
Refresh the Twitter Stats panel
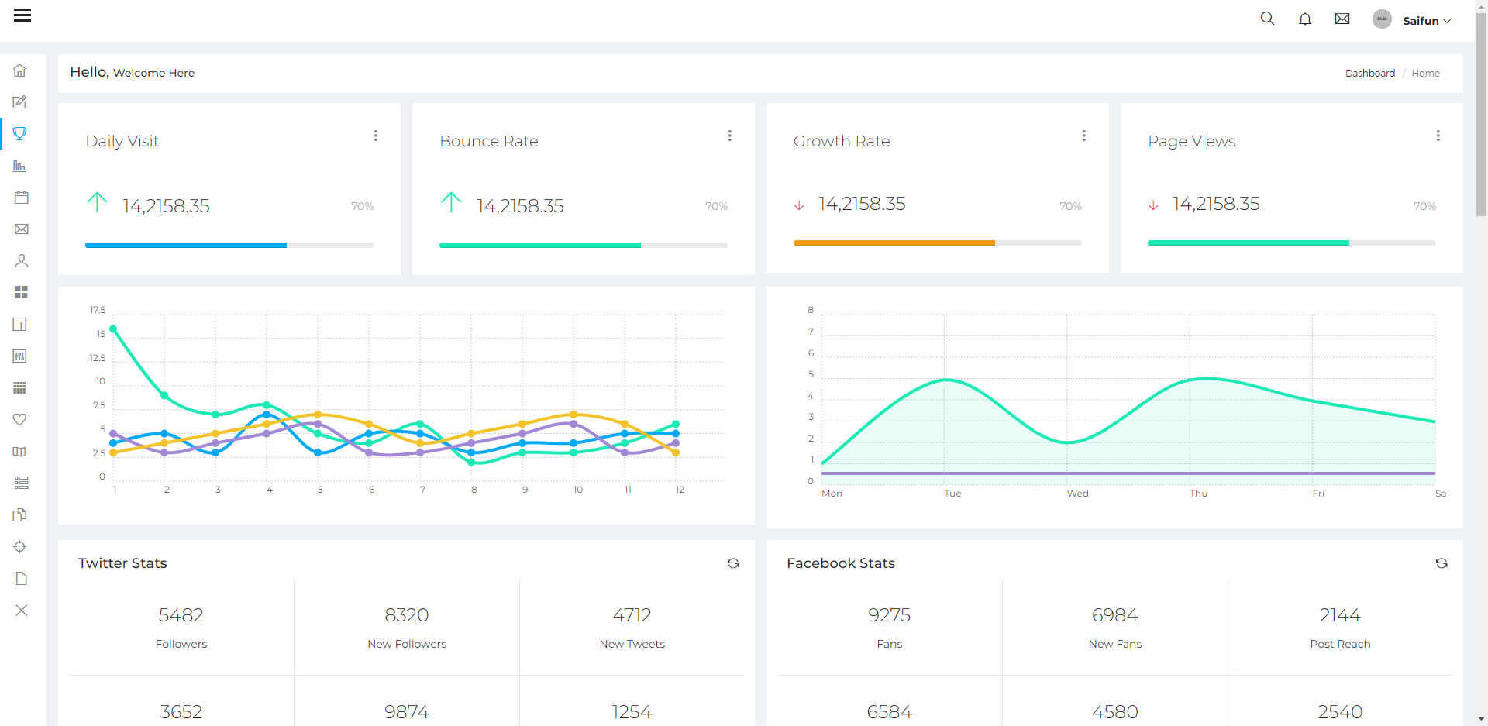coord(733,563)
